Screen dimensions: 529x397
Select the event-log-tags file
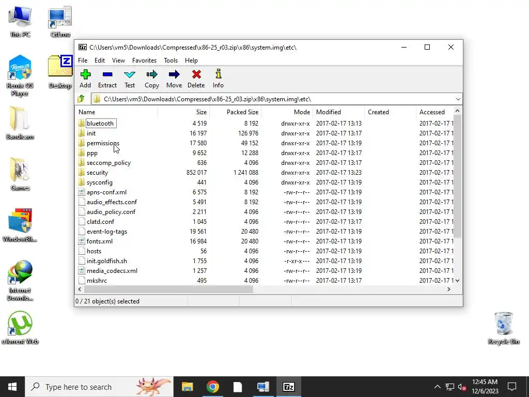point(106,231)
